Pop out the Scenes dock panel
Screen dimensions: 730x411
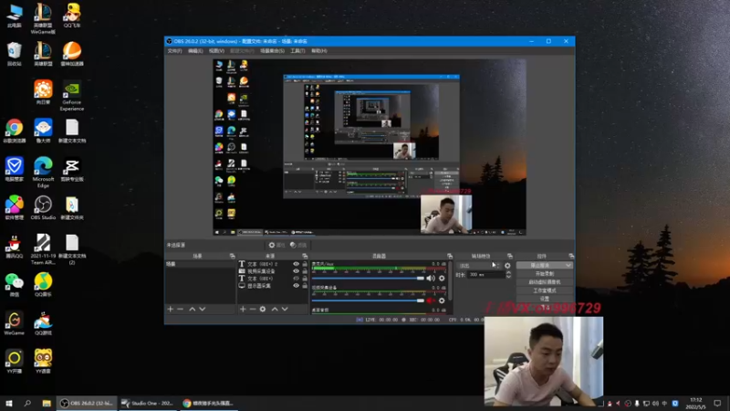pyautogui.click(x=233, y=256)
